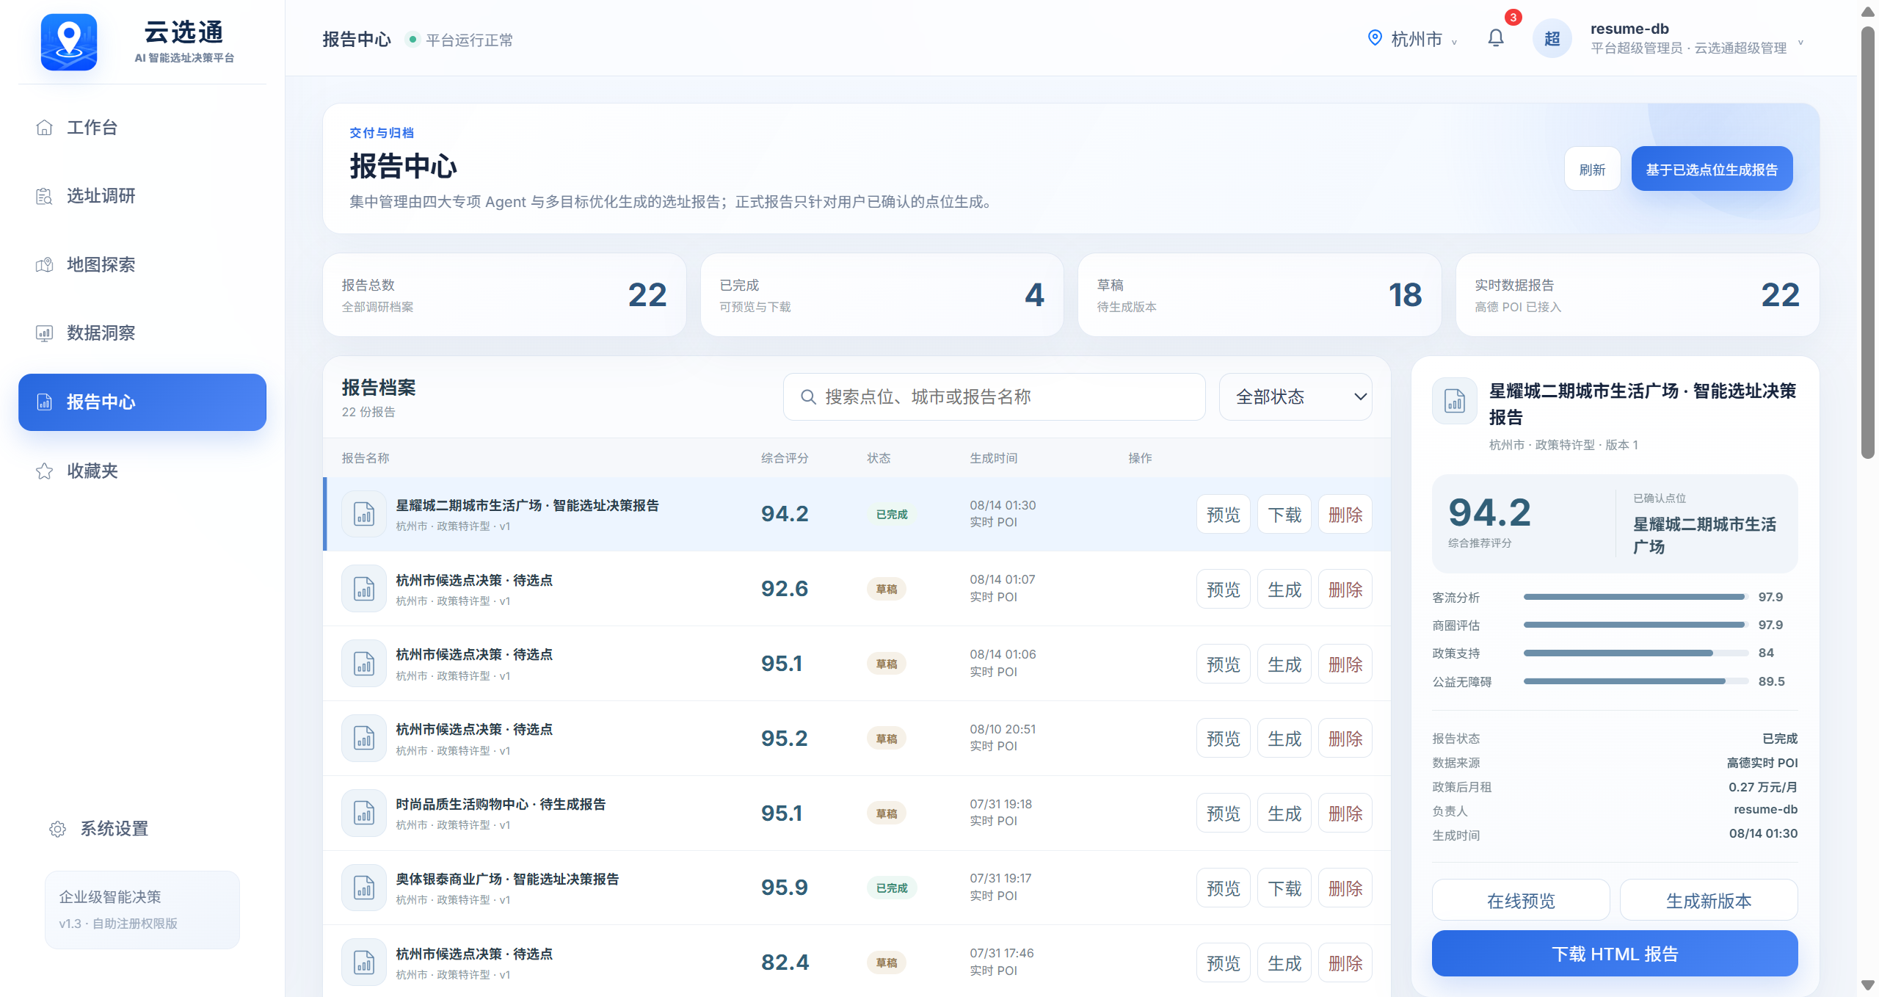Click the 公益无障碍 score bar
This screenshot has width=1879, height=997.
(1635, 681)
